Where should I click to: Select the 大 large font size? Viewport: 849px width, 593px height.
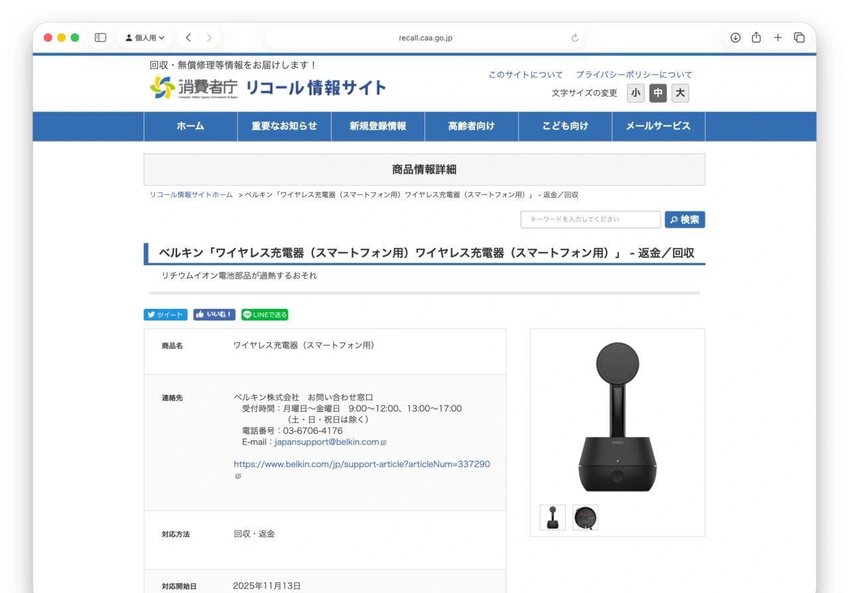[680, 93]
